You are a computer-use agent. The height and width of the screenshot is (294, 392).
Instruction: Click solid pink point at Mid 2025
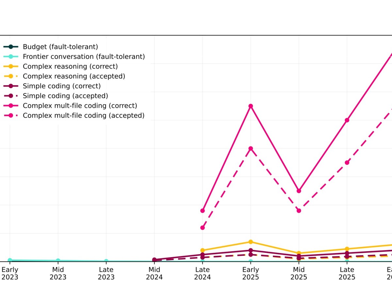pyautogui.click(x=299, y=191)
